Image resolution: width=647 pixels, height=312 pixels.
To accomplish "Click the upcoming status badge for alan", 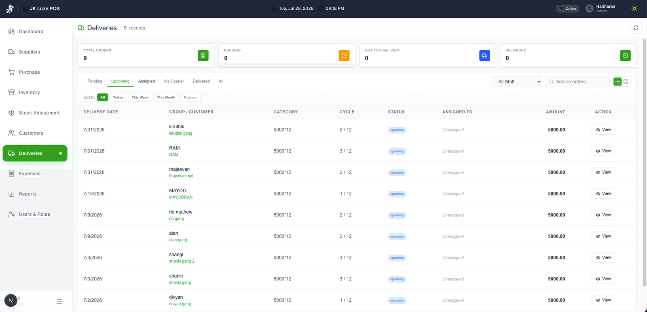I will pyautogui.click(x=397, y=237).
